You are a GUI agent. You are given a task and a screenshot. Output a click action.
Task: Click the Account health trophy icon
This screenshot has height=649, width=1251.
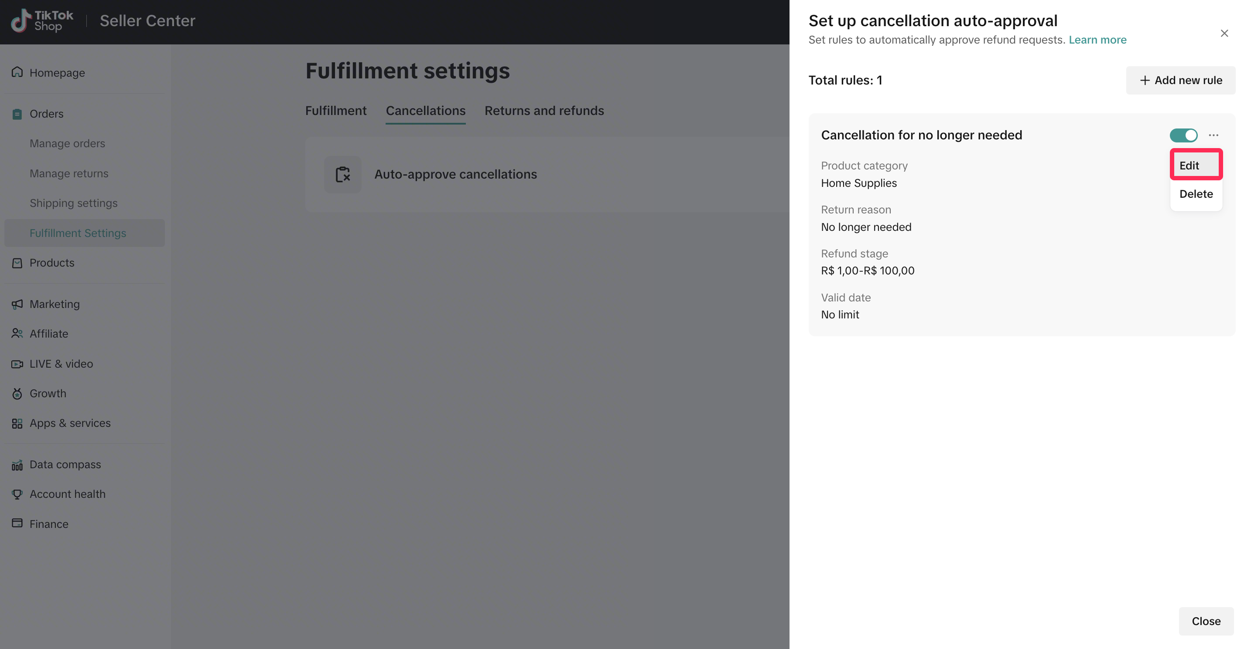click(17, 494)
